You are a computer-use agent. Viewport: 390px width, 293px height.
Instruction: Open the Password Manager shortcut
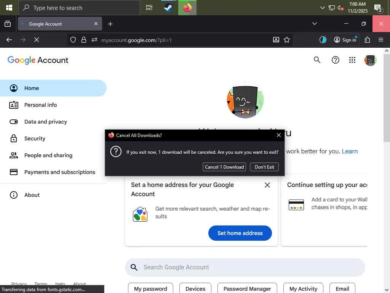pyautogui.click(x=247, y=288)
